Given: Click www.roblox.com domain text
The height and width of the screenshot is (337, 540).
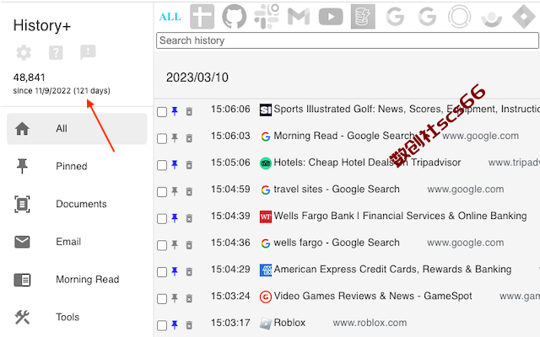Looking at the screenshot, I should click(x=370, y=323).
